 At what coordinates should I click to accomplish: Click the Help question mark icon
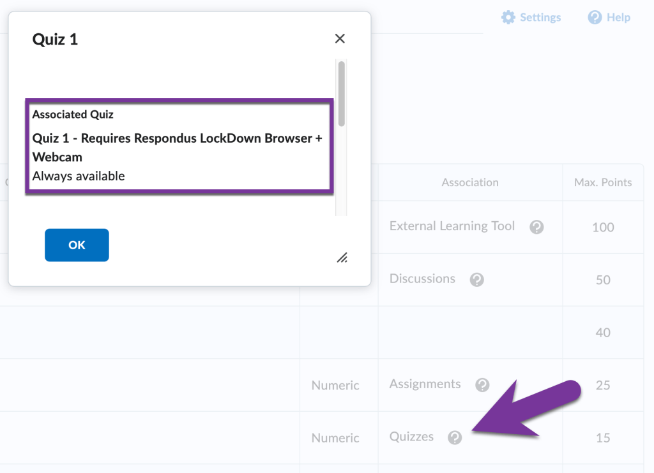(595, 18)
